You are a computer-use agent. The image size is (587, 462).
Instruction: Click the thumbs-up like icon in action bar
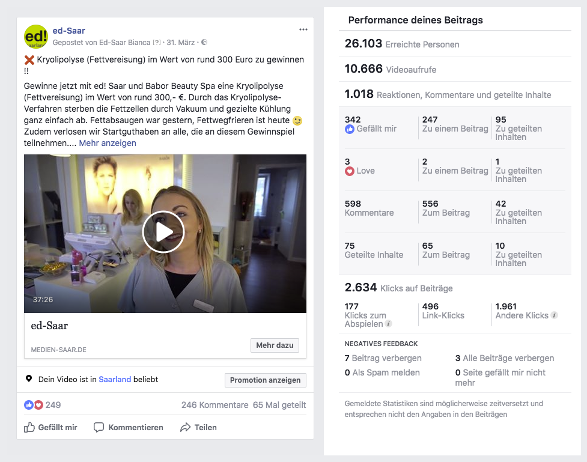pyautogui.click(x=29, y=427)
